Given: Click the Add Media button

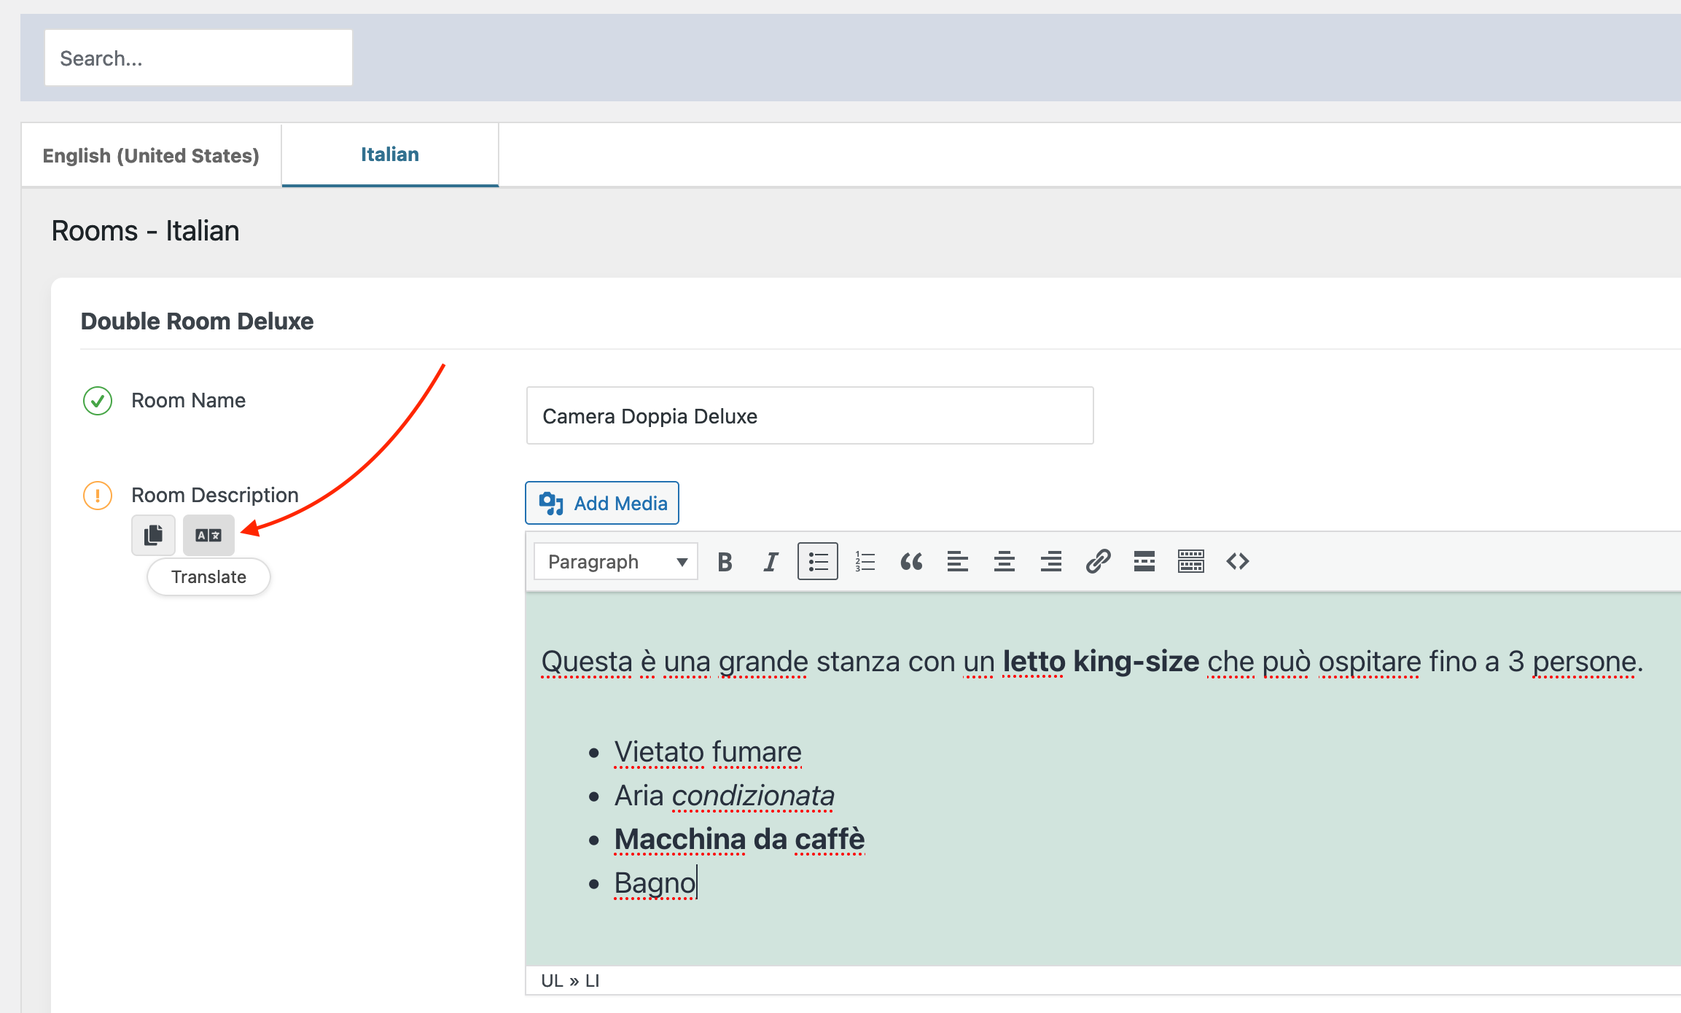Looking at the screenshot, I should [602, 503].
